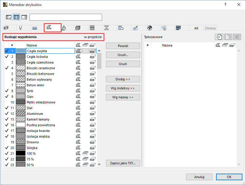Click the Dodaj >> button

tap(123, 79)
